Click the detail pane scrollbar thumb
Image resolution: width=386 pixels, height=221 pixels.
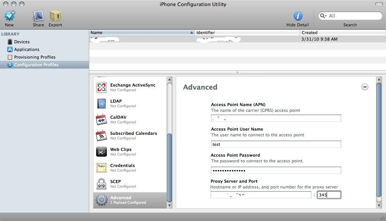click(379, 140)
